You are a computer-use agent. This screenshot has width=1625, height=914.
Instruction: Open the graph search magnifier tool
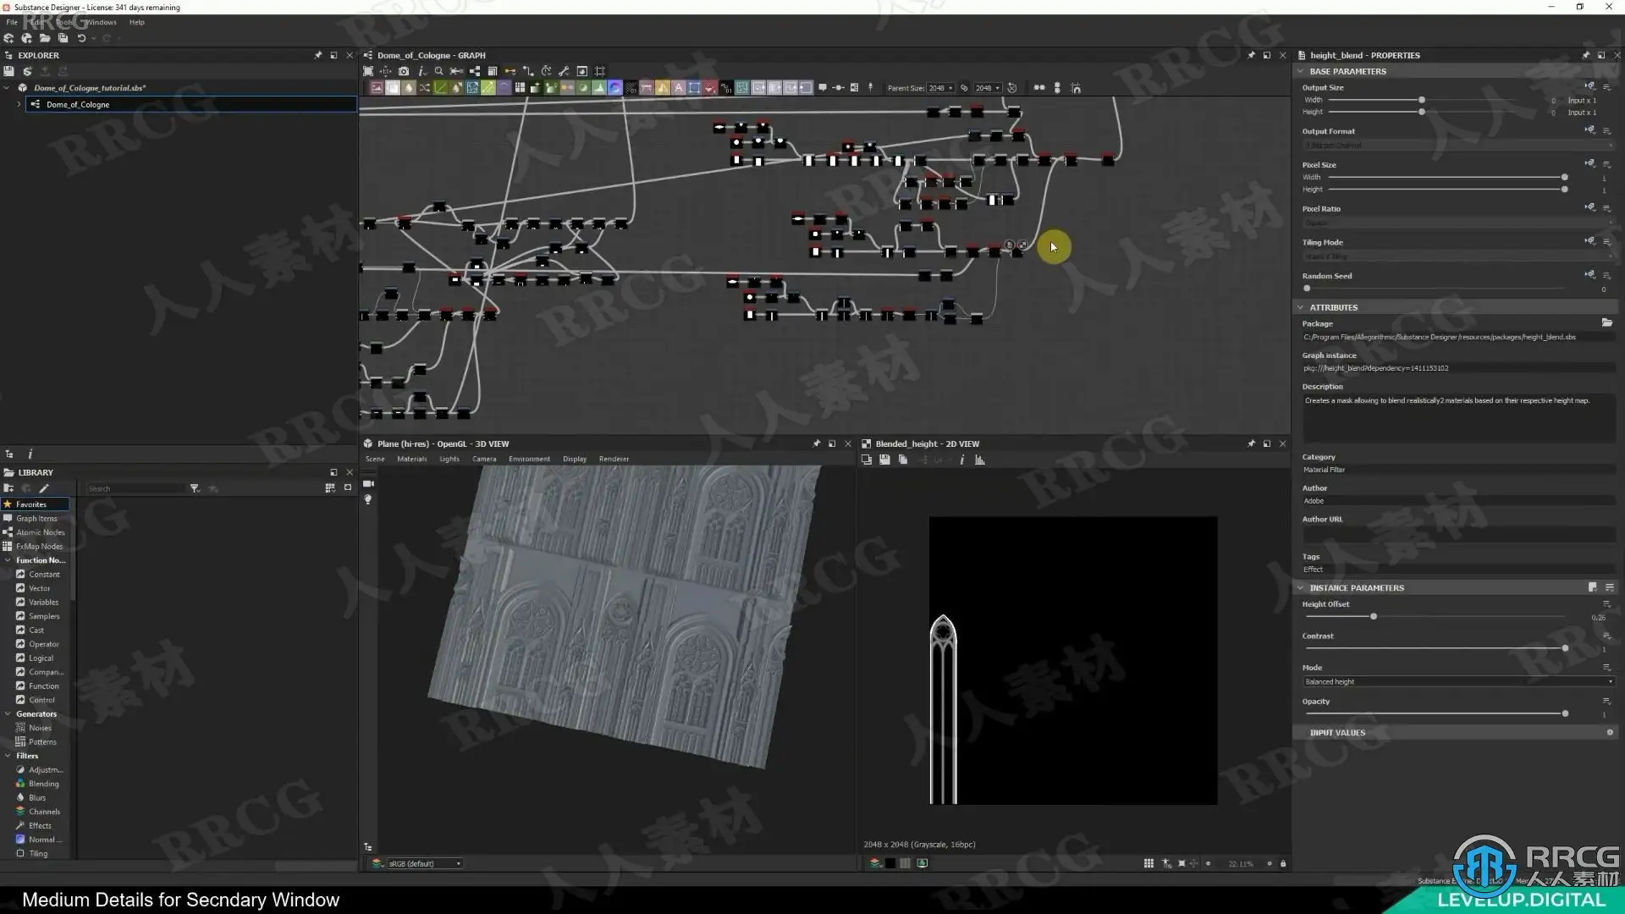click(438, 71)
